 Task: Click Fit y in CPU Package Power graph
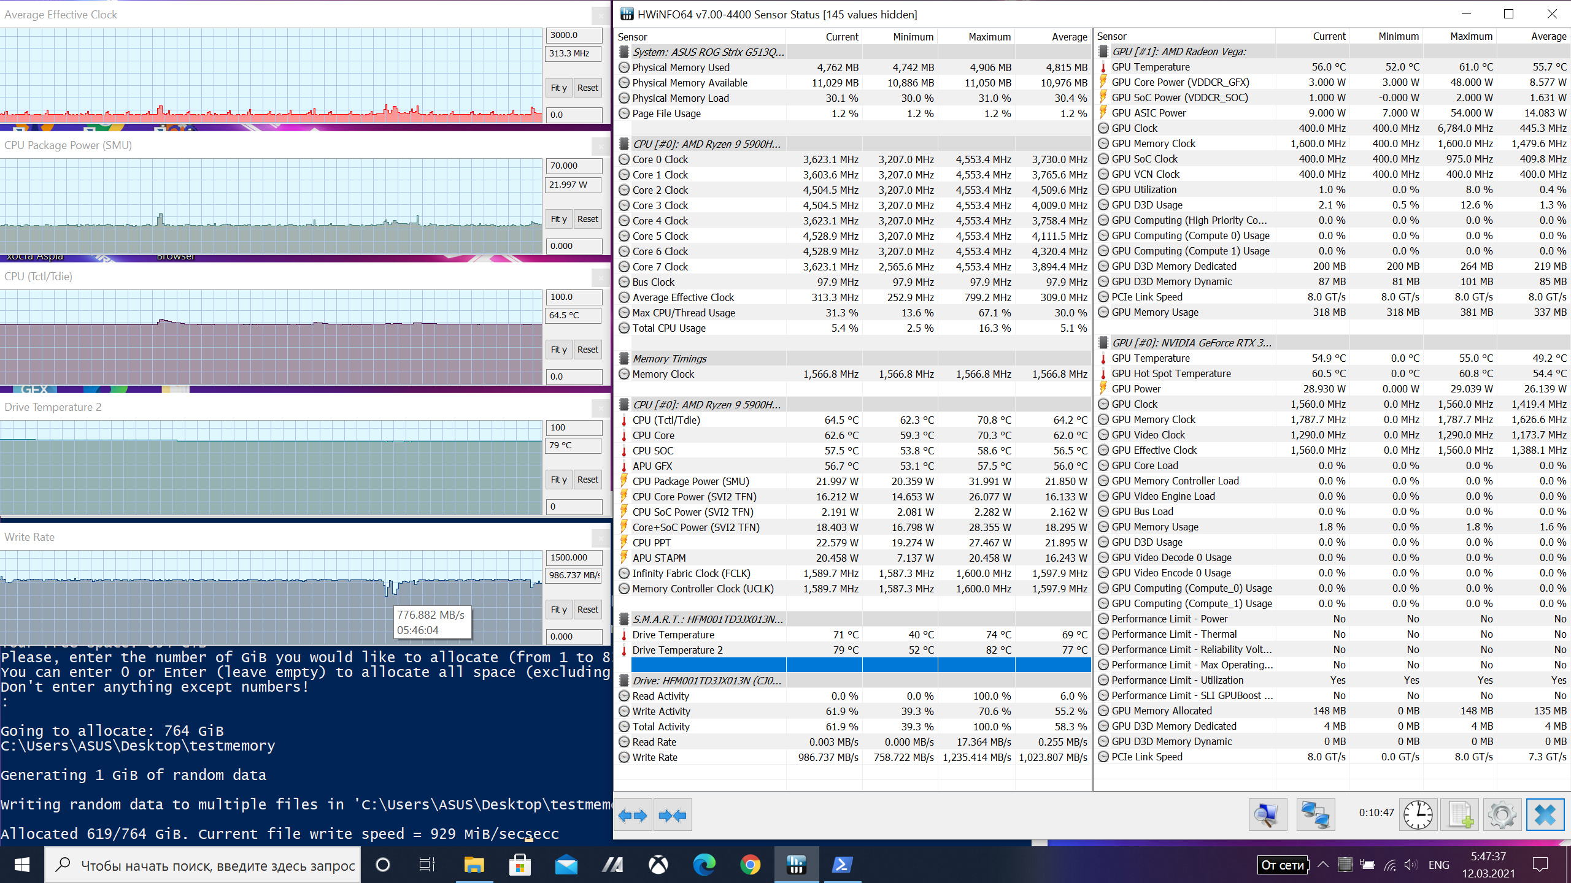point(558,219)
